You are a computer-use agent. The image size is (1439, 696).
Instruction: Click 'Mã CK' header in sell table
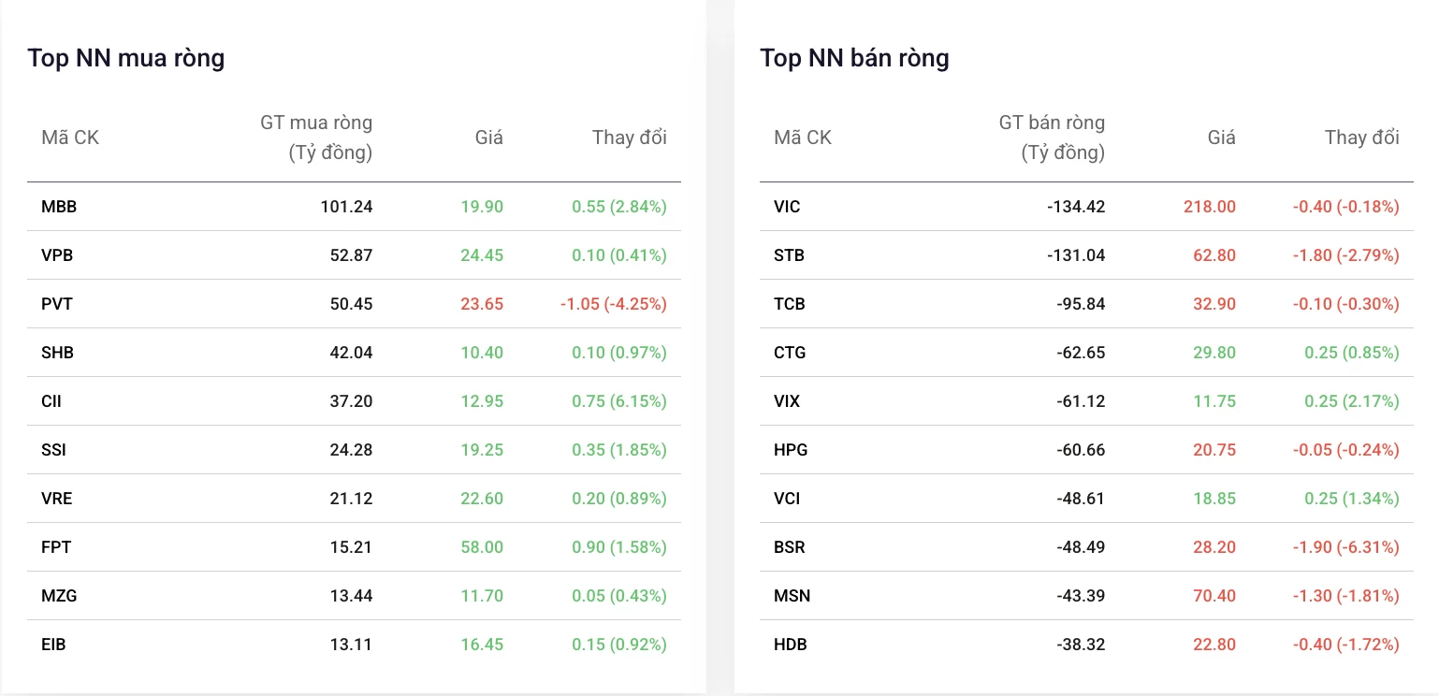coord(803,138)
